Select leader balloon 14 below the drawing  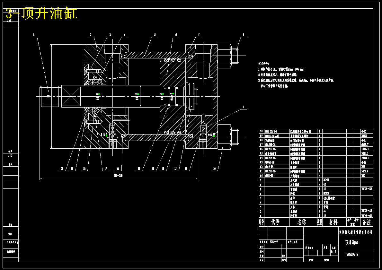point(153,169)
